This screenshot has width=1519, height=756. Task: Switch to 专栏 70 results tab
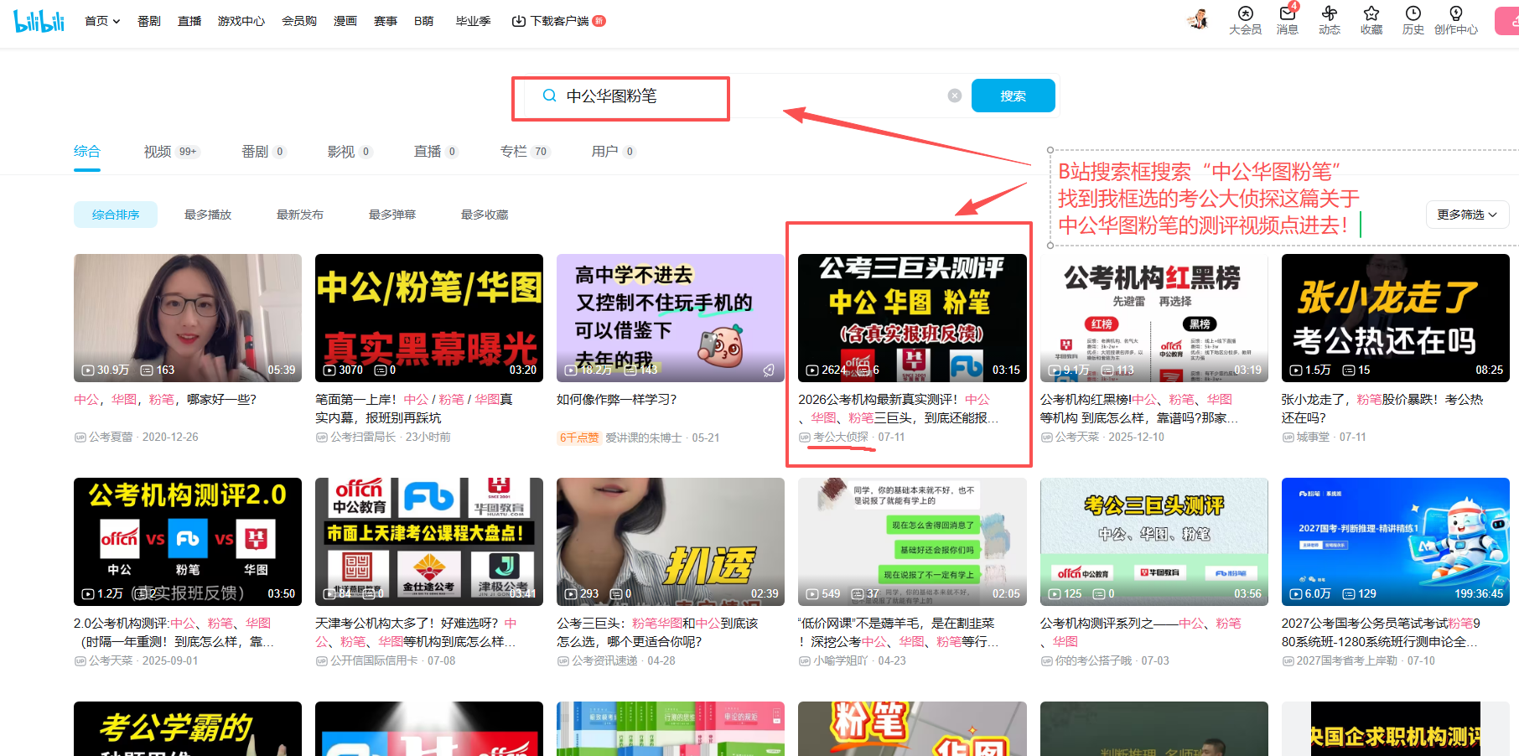click(x=524, y=152)
